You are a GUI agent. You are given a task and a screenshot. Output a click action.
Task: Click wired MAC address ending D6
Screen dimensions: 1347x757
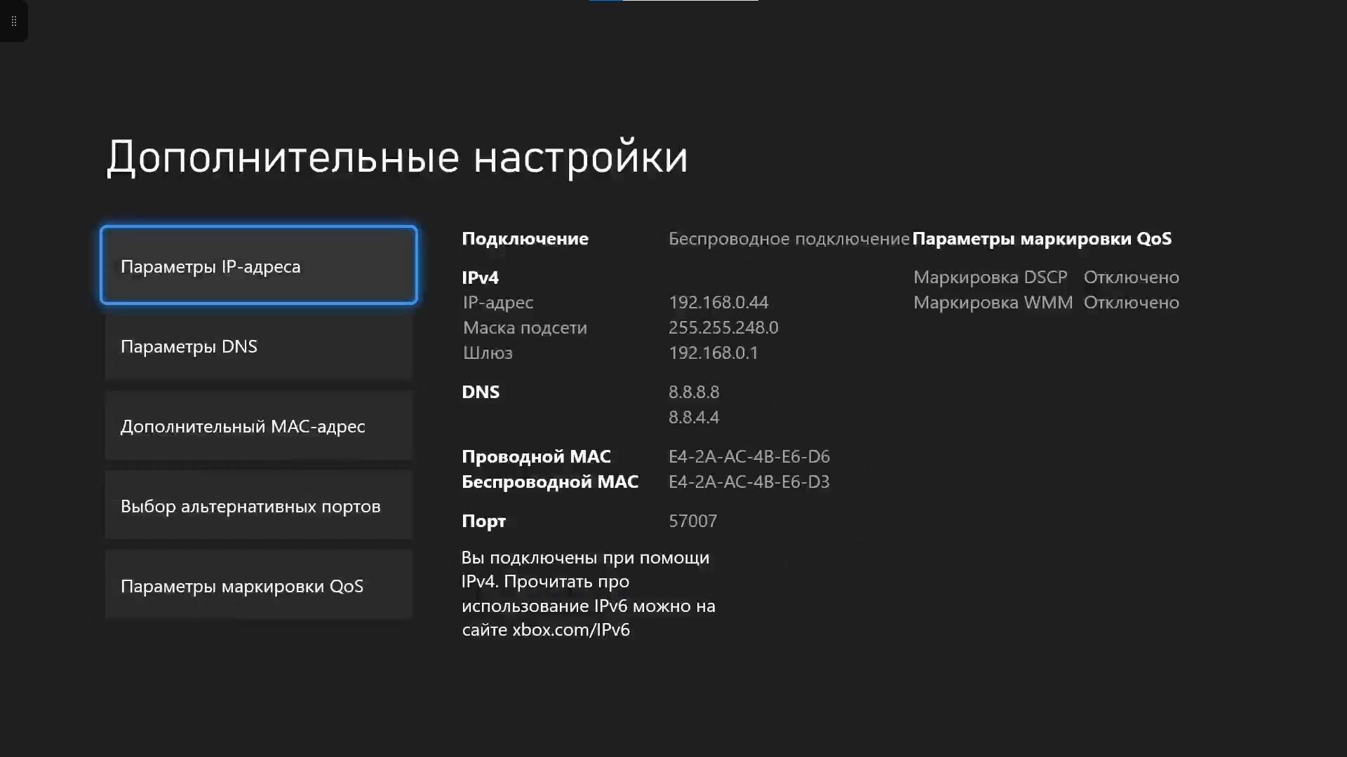[x=749, y=457]
